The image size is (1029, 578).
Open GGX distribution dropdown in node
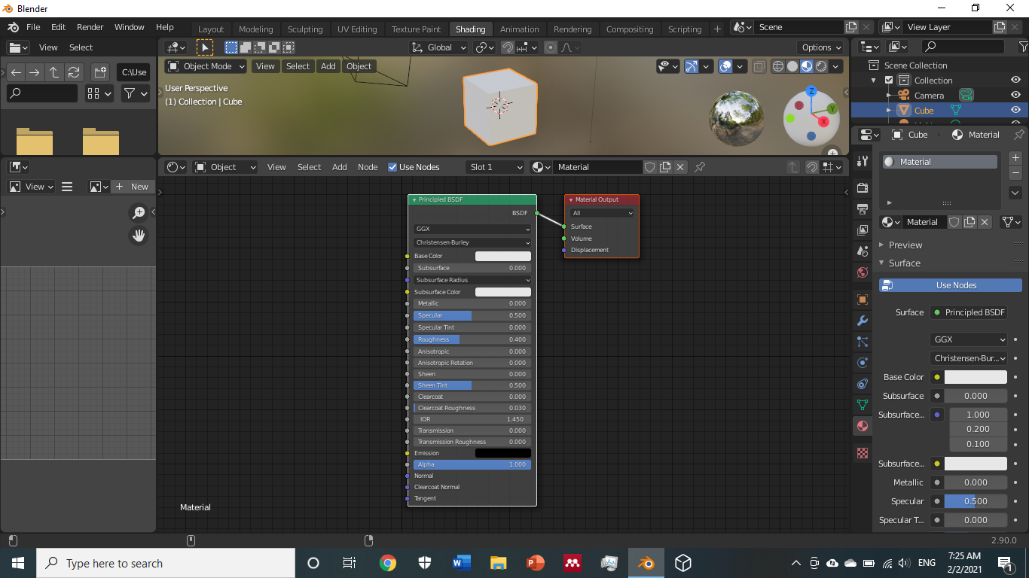point(472,229)
